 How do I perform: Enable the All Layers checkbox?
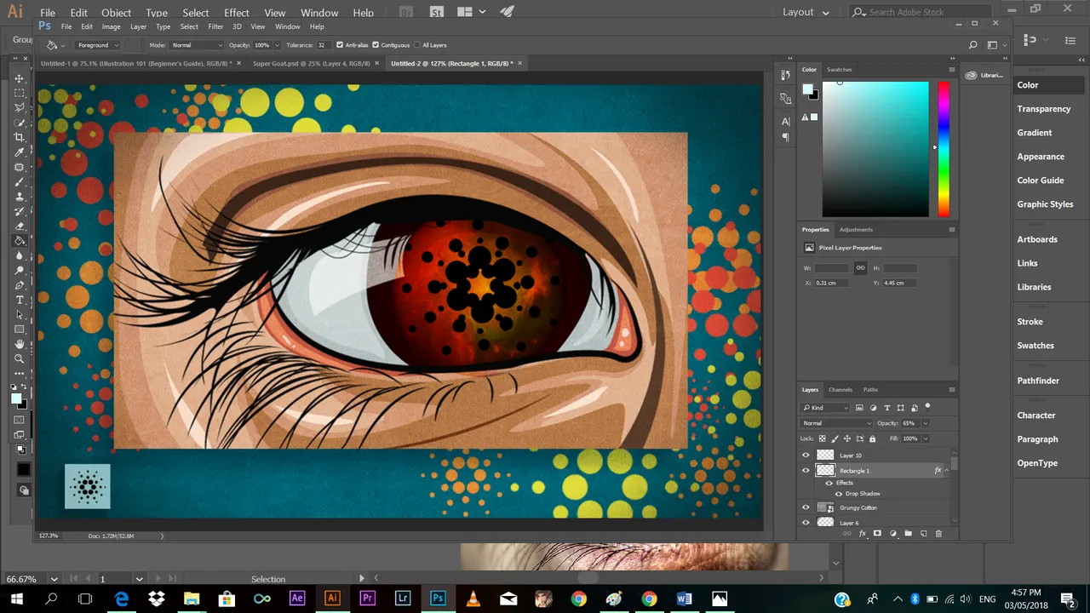click(416, 45)
